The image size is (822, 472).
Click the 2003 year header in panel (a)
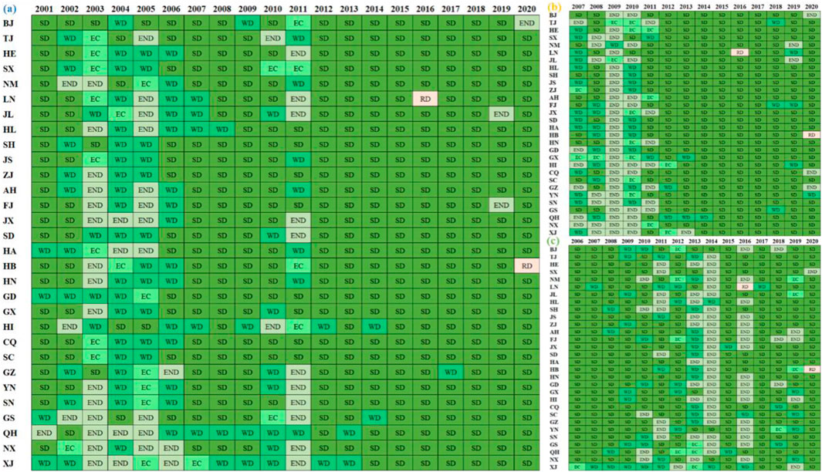[95, 9]
